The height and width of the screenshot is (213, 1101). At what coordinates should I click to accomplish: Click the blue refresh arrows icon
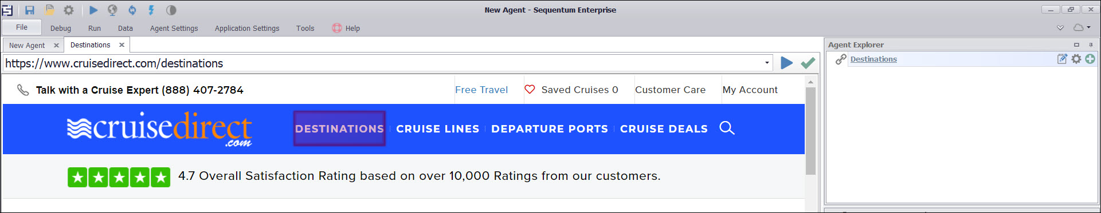132,10
